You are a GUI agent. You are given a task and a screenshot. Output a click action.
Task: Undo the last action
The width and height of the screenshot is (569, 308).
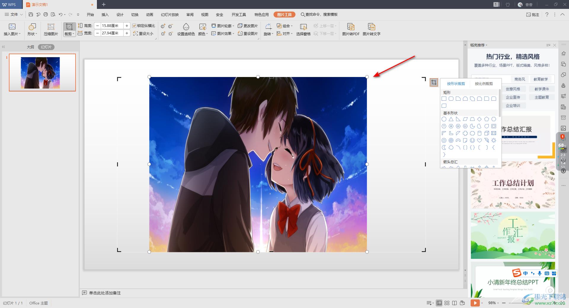click(x=60, y=14)
